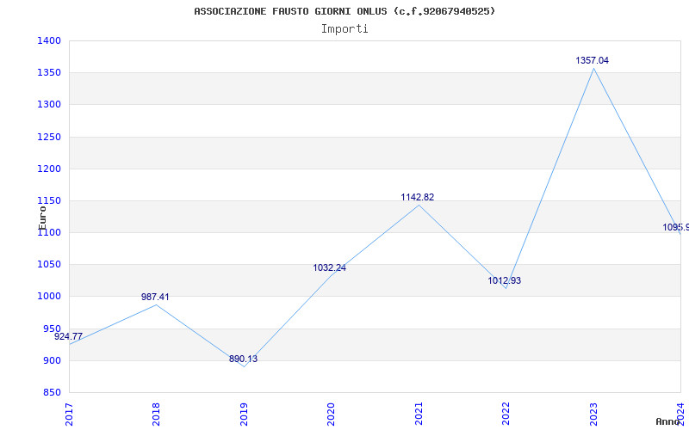Image resolution: width=689 pixels, height=430 pixels.
Task: Click the 1150 y-axis value
Action: (49, 200)
